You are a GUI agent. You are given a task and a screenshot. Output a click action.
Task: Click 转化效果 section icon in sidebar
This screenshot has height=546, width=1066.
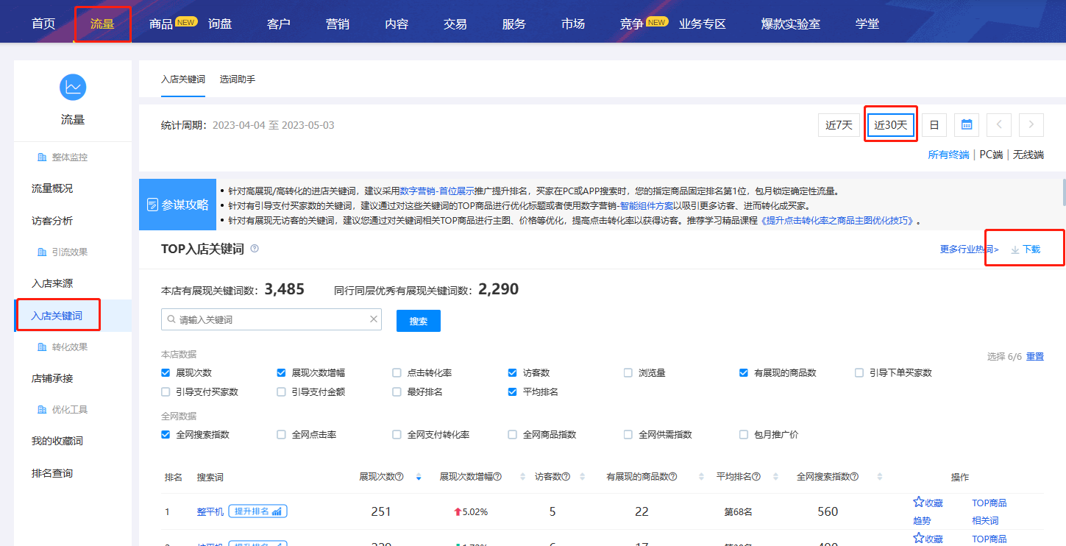tap(42, 347)
